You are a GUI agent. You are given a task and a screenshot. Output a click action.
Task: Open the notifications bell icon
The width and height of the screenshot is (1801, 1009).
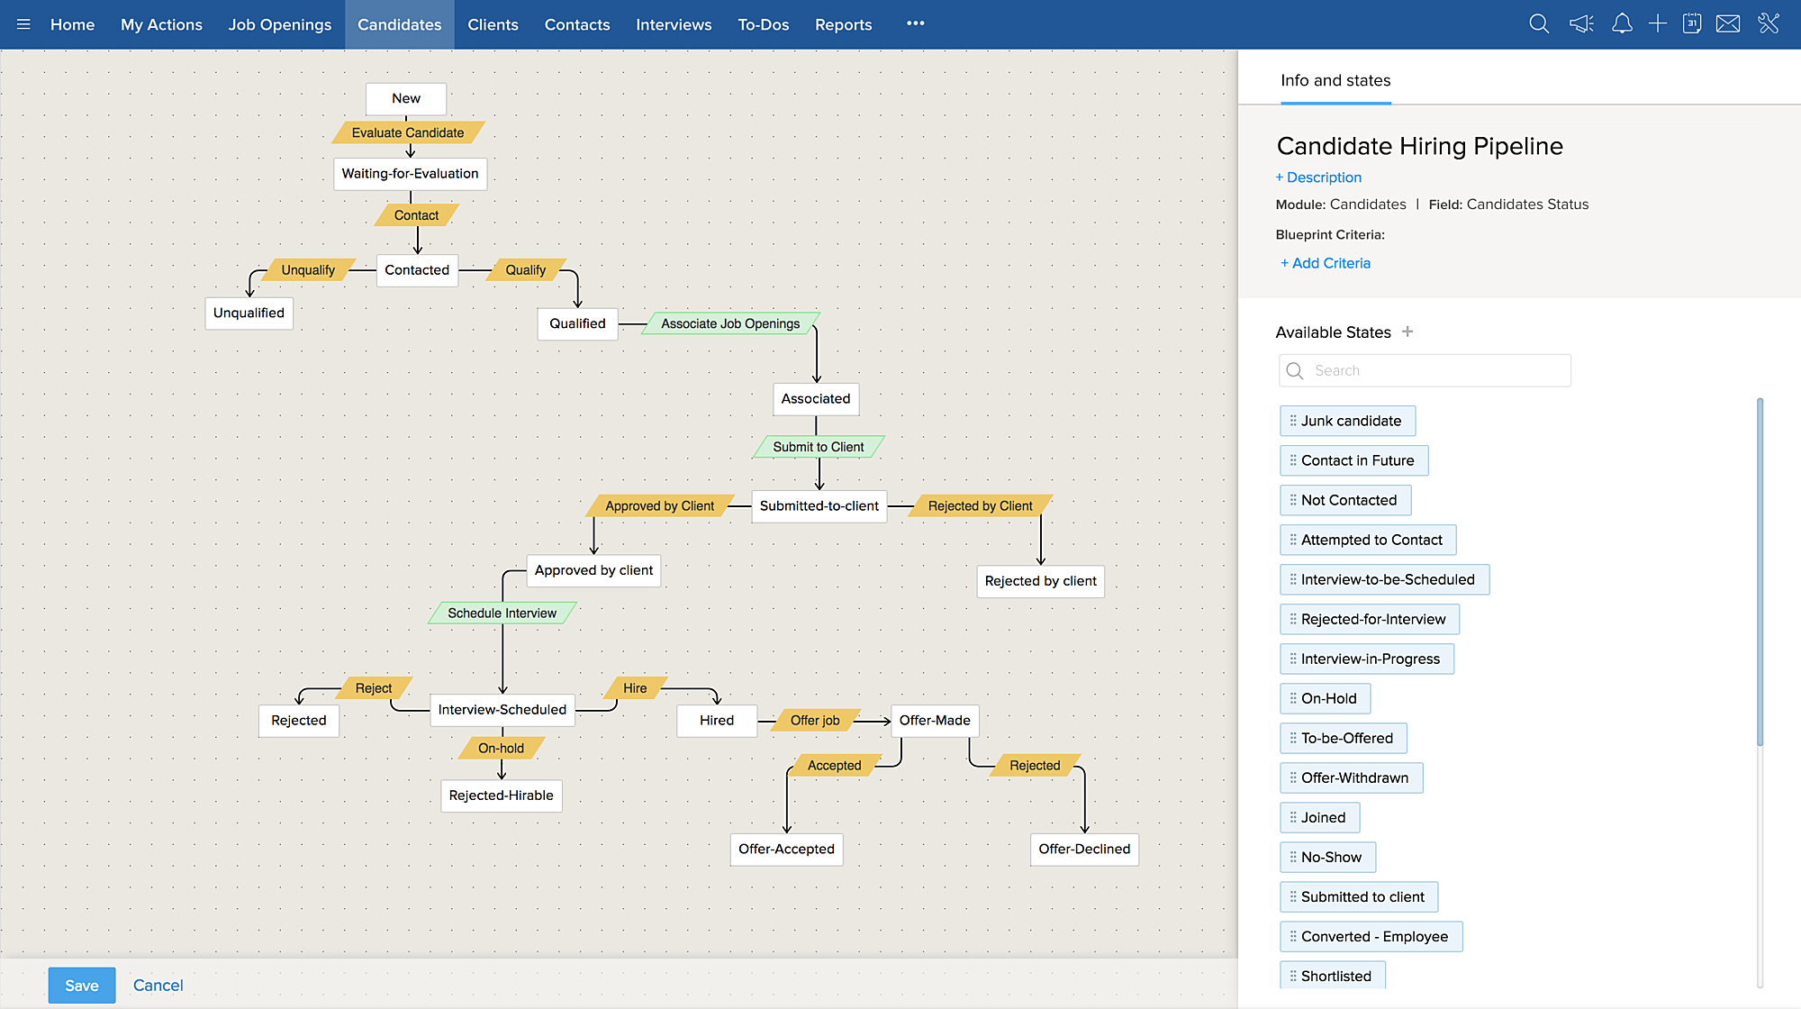[x=1622, y=24]
